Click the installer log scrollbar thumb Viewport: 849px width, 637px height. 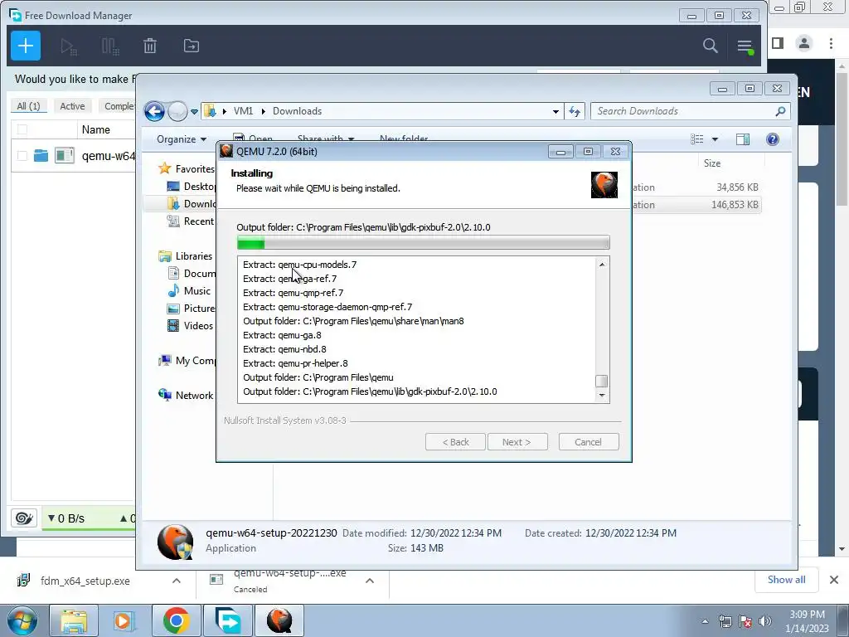point(601,381)
